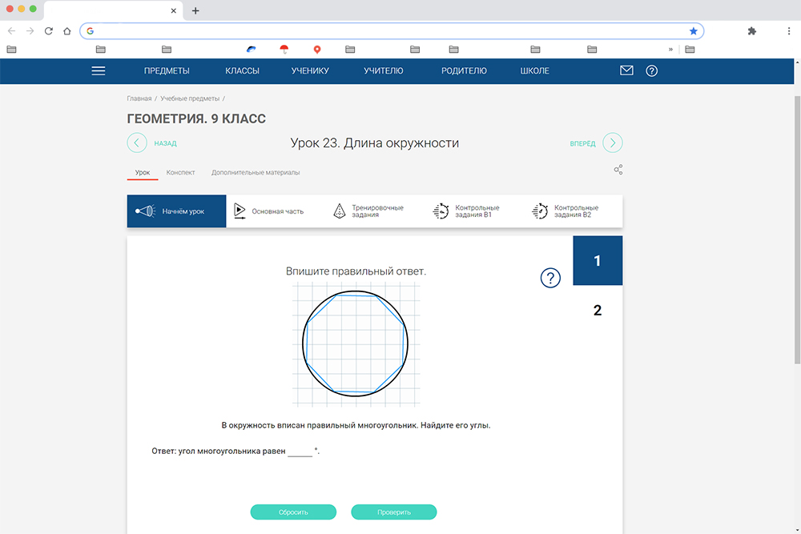
Task: Close the current browser tab
Action: [x=173, y=10]
